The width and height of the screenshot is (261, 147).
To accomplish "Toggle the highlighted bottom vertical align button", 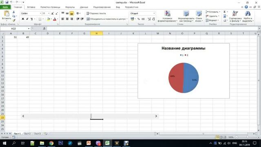I will click(x=72, y=13).
